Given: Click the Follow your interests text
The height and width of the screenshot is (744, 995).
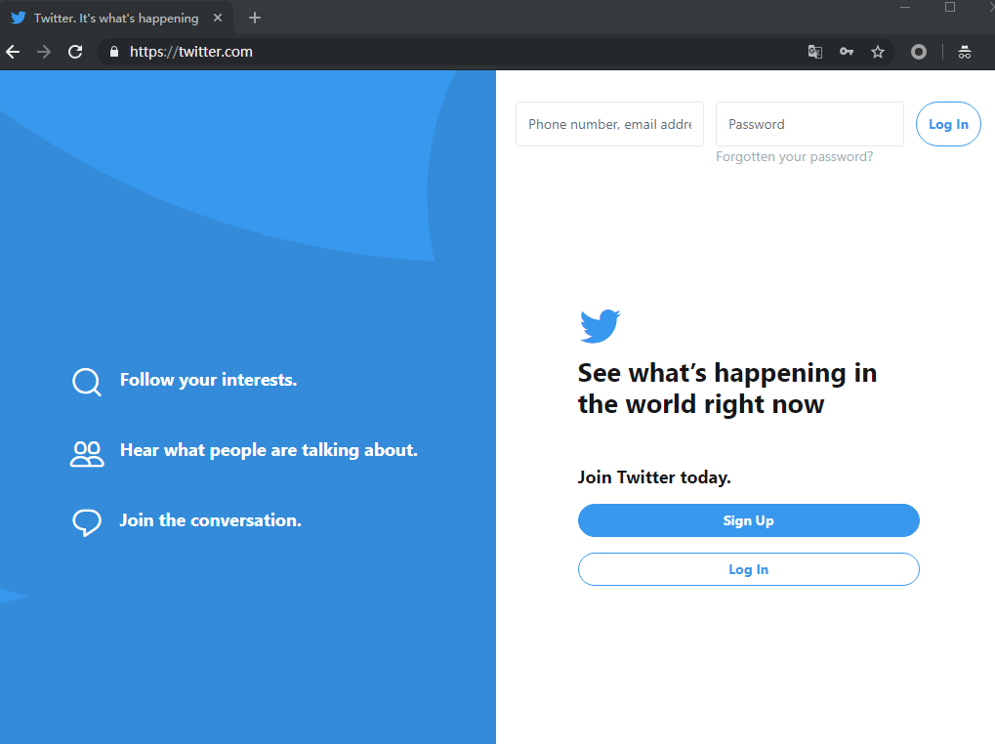Looking at the screenshot, I should click(x=208, y=380).
